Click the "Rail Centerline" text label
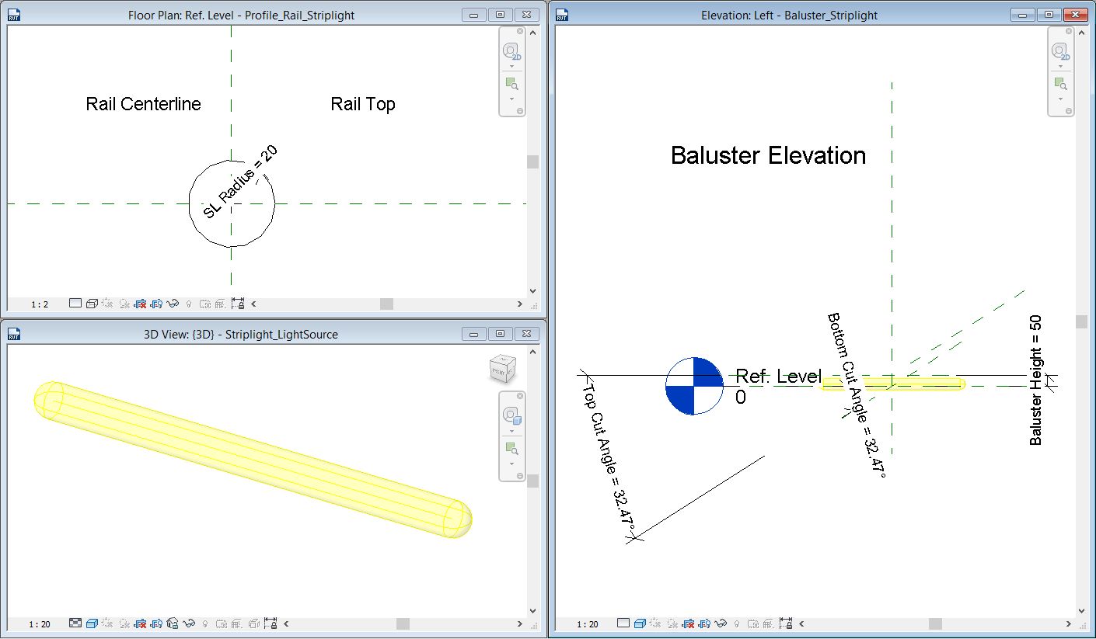1096x639 pixels. [143, 104]
